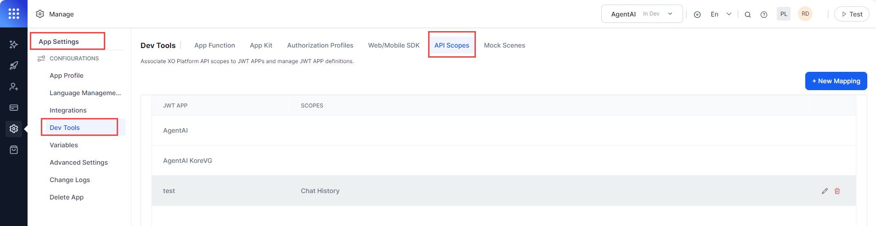Click the card icon in sidebar
The height and width of the screenshot is (226, 876).
pos(14,108)
